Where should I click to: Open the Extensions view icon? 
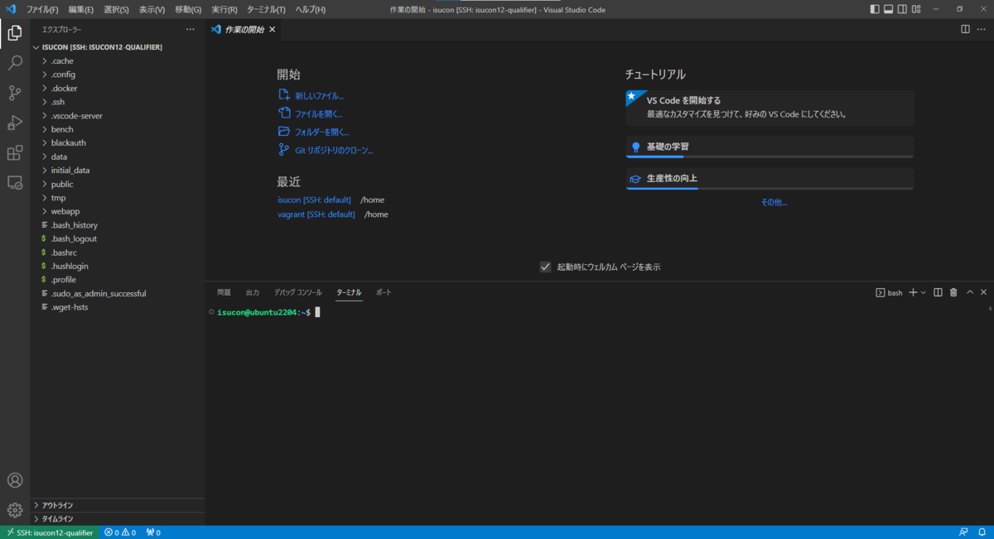click(15, 153)
